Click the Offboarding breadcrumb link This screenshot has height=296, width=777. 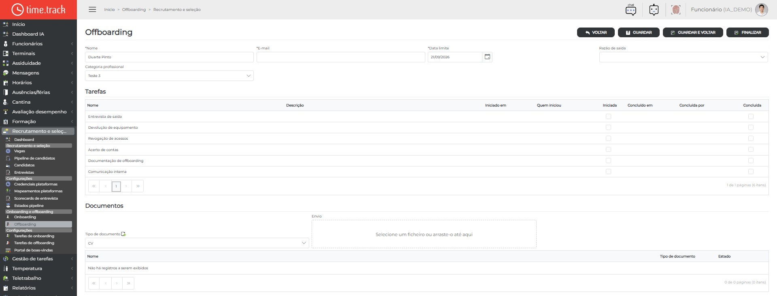(x=134, y=10)
